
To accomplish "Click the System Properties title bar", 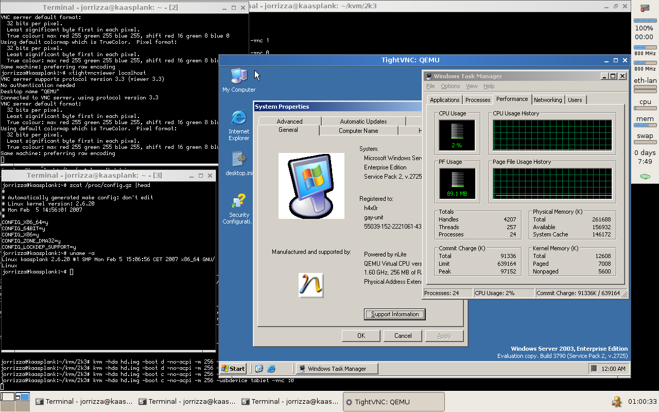I will click(x=338, y=107).
